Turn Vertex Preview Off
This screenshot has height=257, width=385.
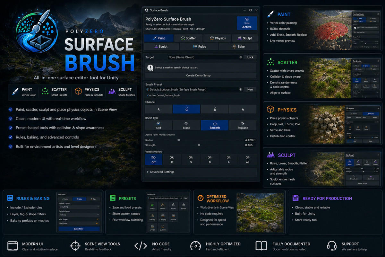pyautogui.click(x=153, y=160)
